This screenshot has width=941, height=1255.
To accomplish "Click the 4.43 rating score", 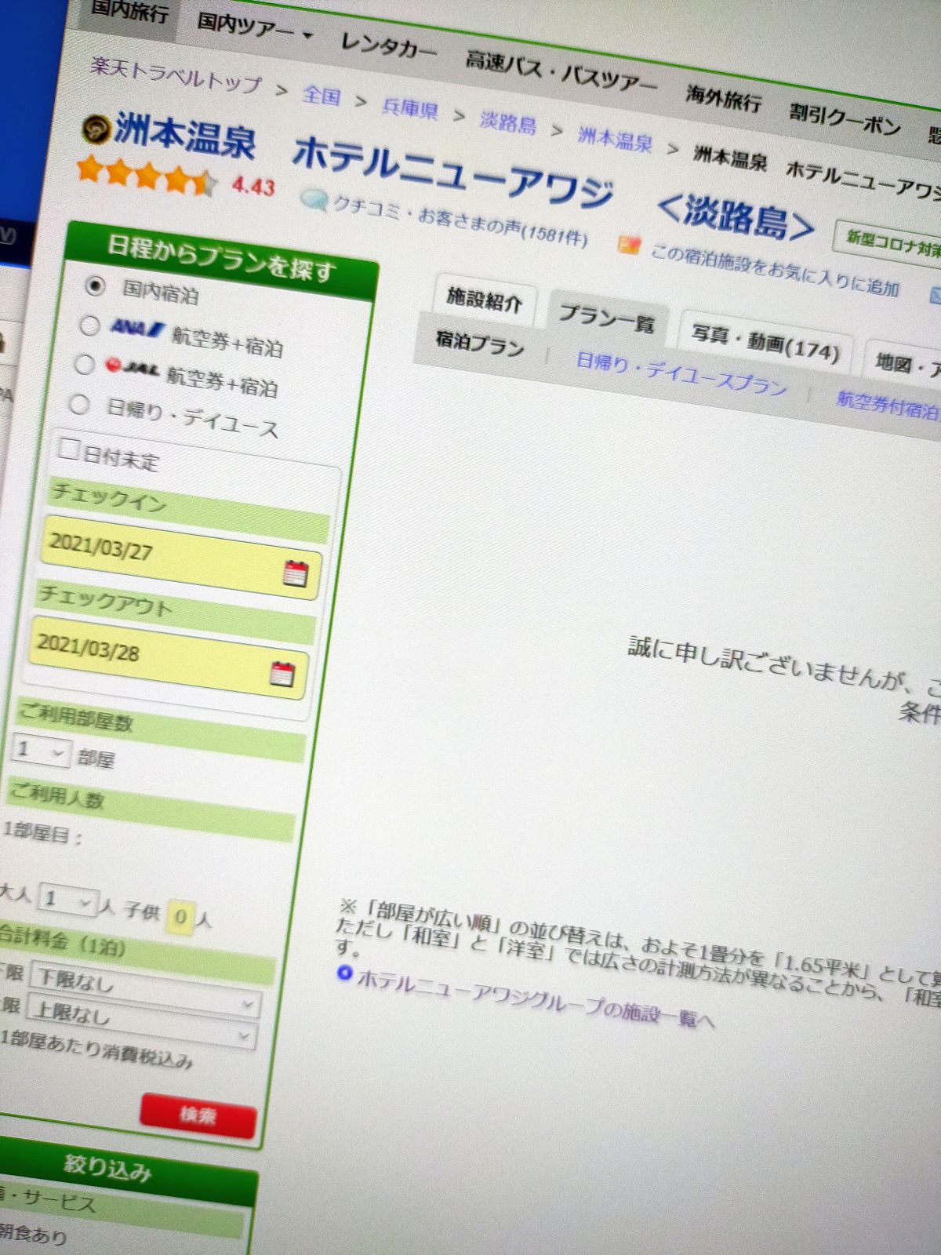I will coord(253,186).
